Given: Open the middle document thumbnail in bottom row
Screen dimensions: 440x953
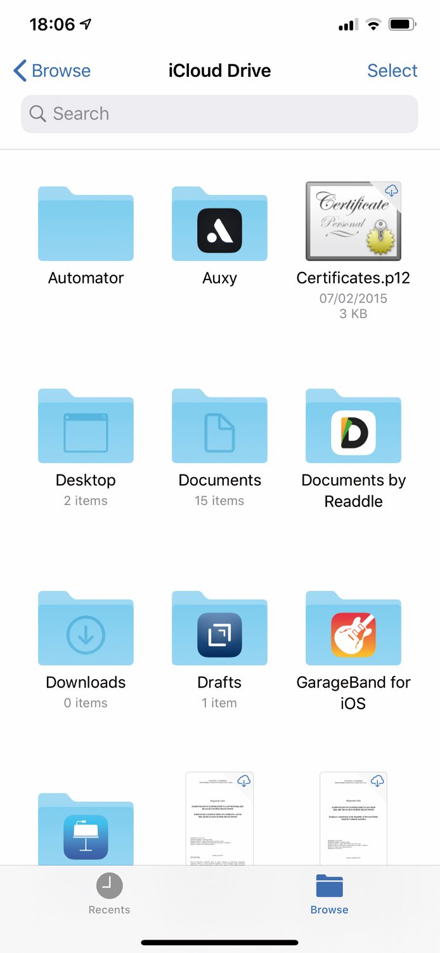Looking at the screenshot, I should [x=219, y=818].
